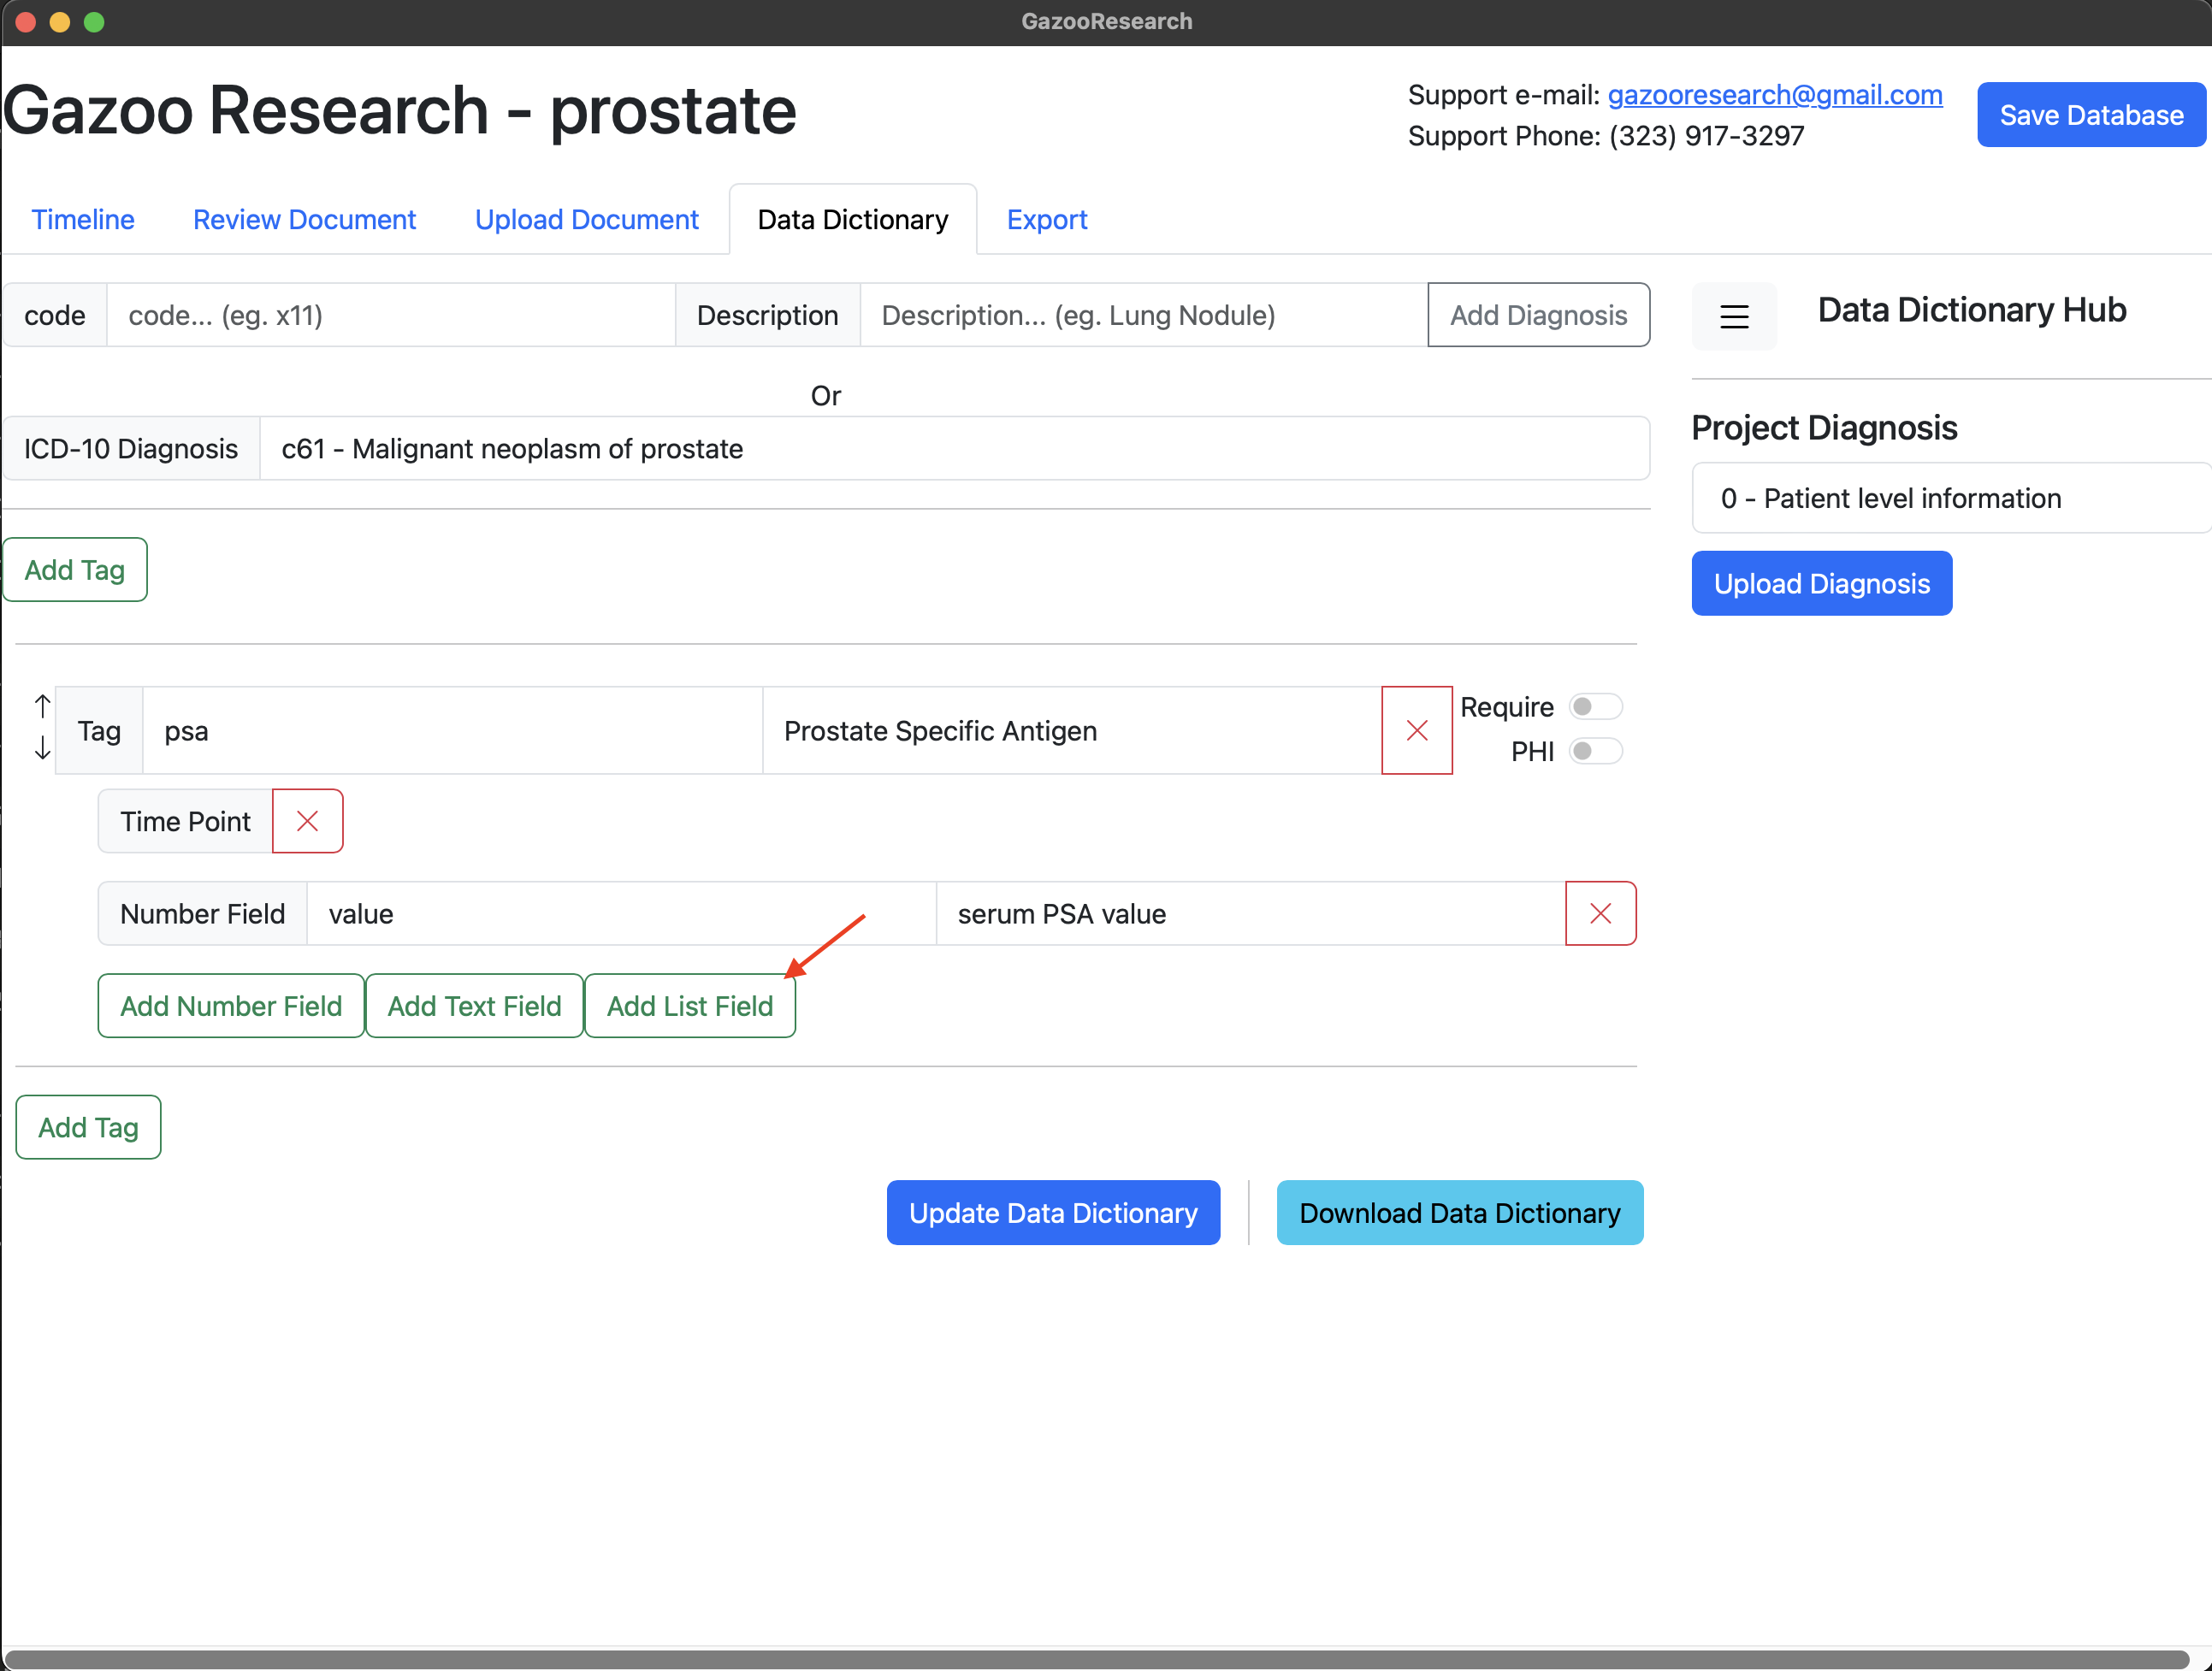Move psa tag up with arrow
The width and height of the screenshot is (2212, 1671).
coord(42,707)
